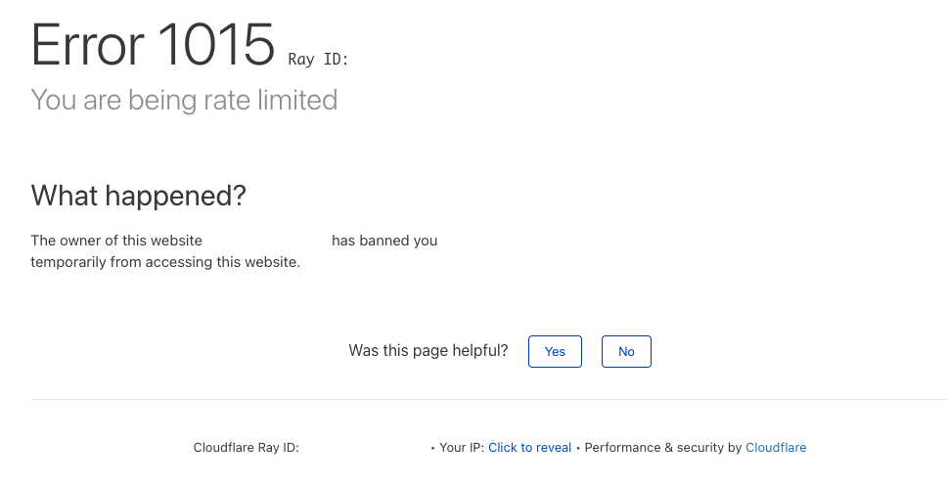The image size is (947, 486).
Task: Open the Cloudflare link in footer
Action: (x=776, y=448)
